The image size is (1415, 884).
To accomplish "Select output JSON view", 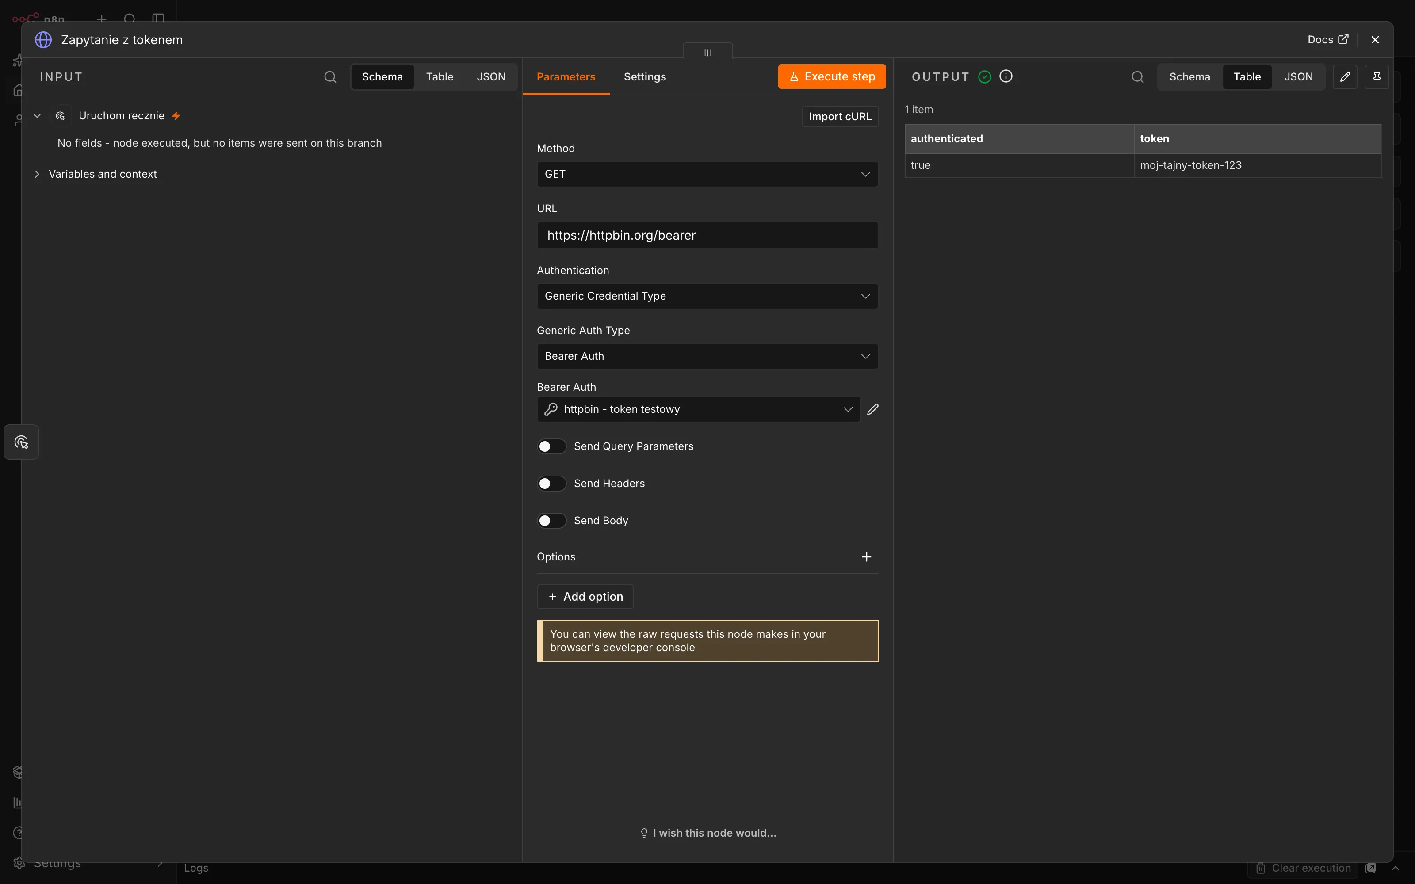I will pyautogui.click(x=1298, y=76).
